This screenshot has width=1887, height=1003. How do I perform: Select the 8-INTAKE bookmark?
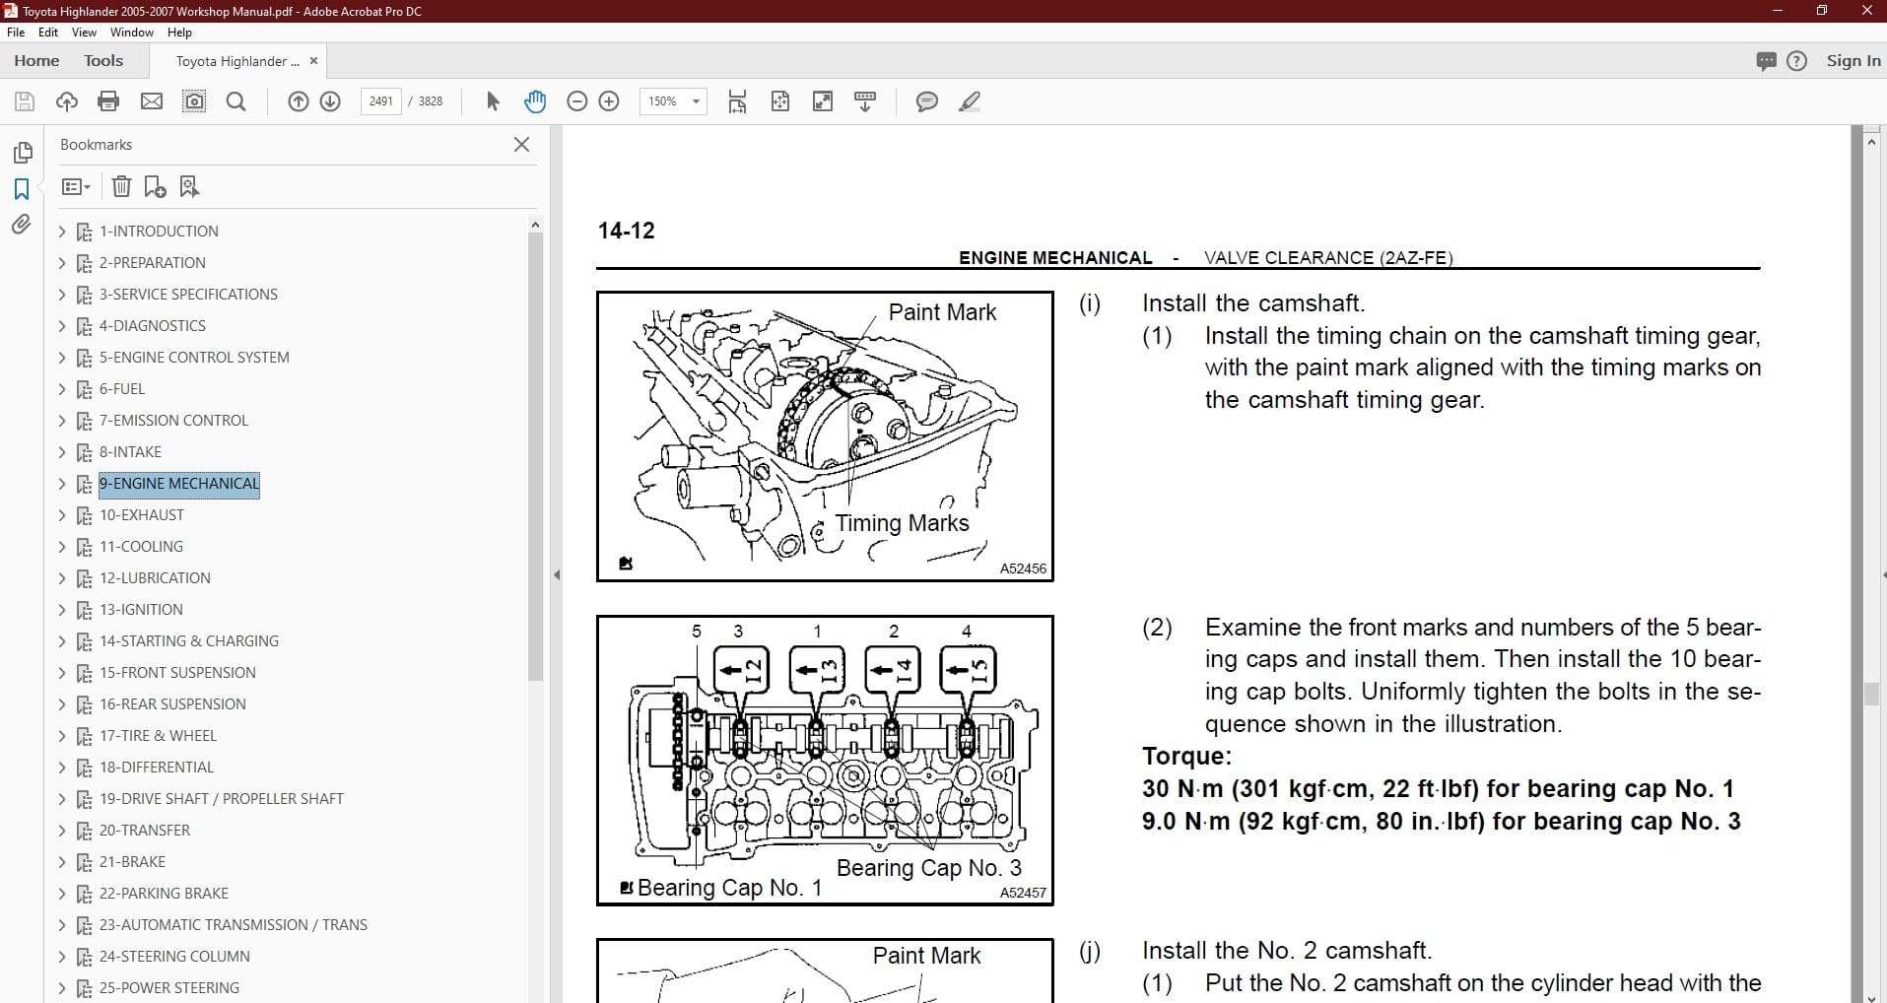click(130, 452)
